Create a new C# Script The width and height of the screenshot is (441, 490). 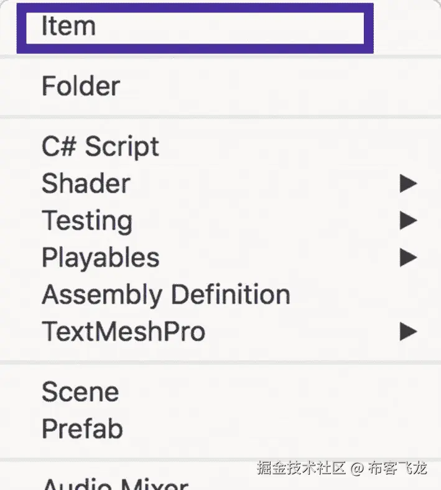tap(100, 147)
